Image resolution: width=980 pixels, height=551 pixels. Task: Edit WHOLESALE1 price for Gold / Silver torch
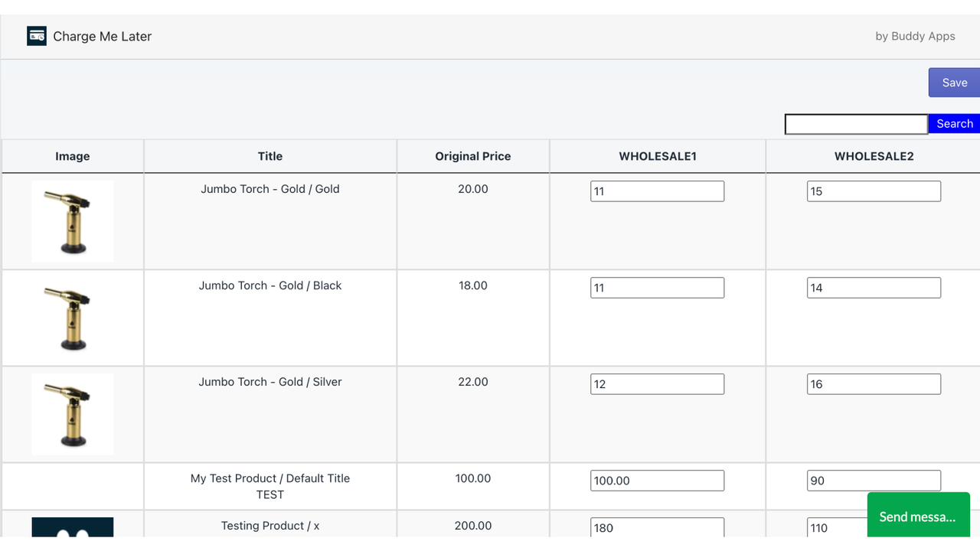click(657, 384)
